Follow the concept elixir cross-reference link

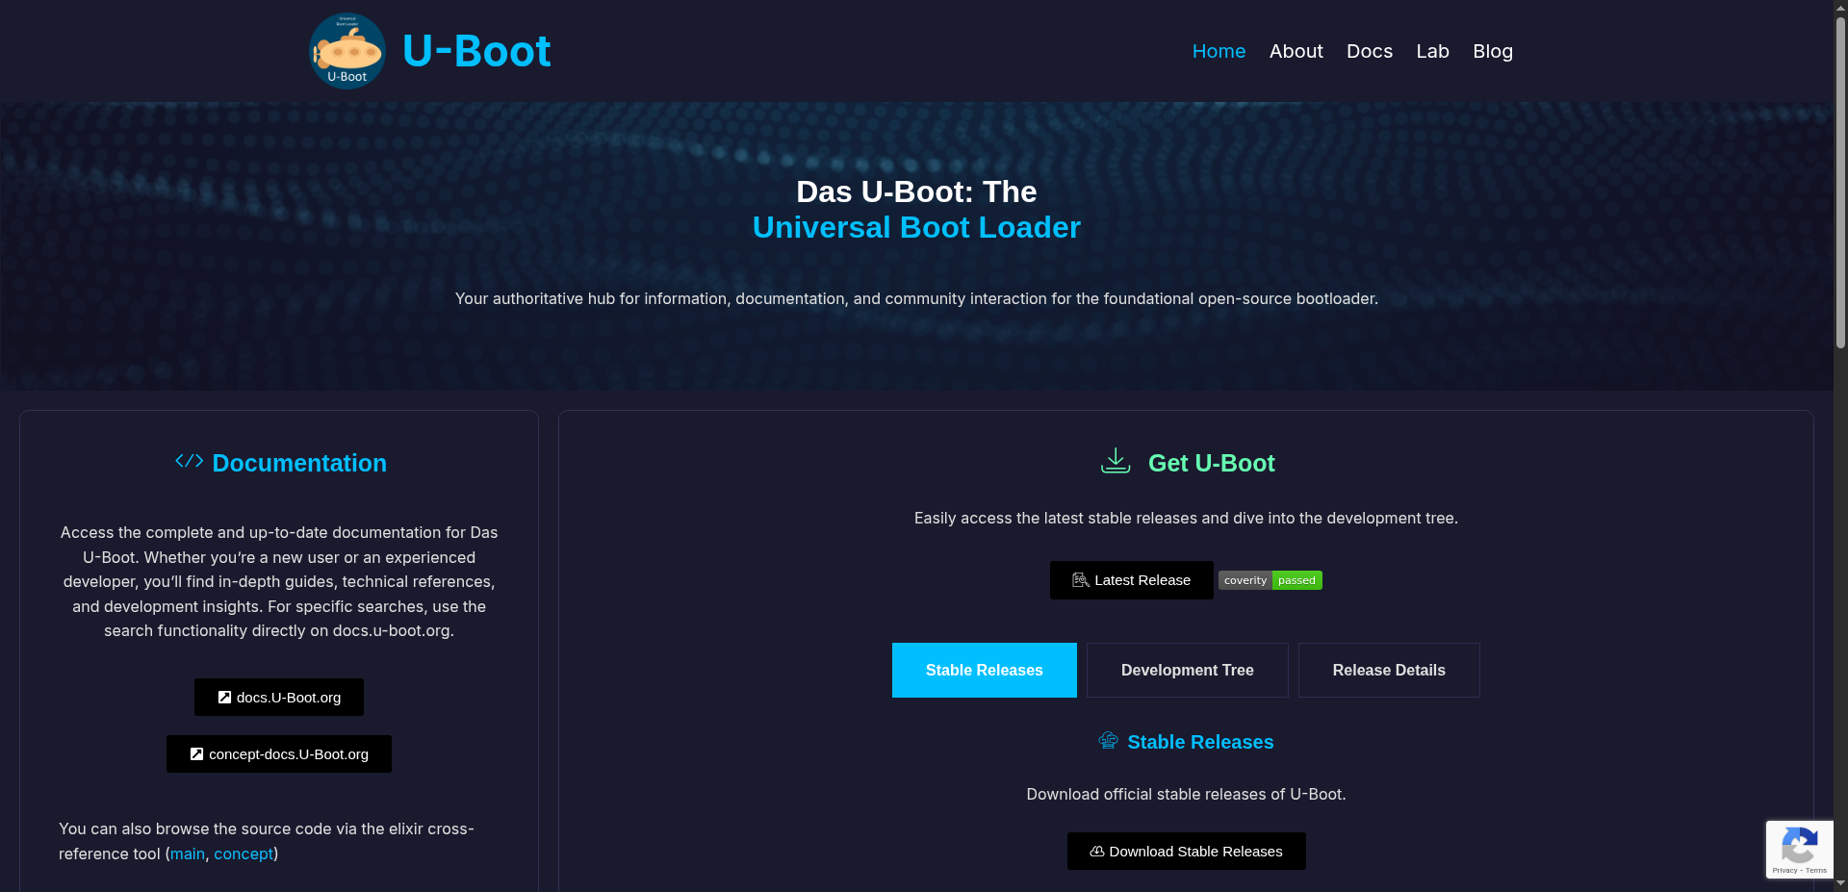tap(244, 854)
